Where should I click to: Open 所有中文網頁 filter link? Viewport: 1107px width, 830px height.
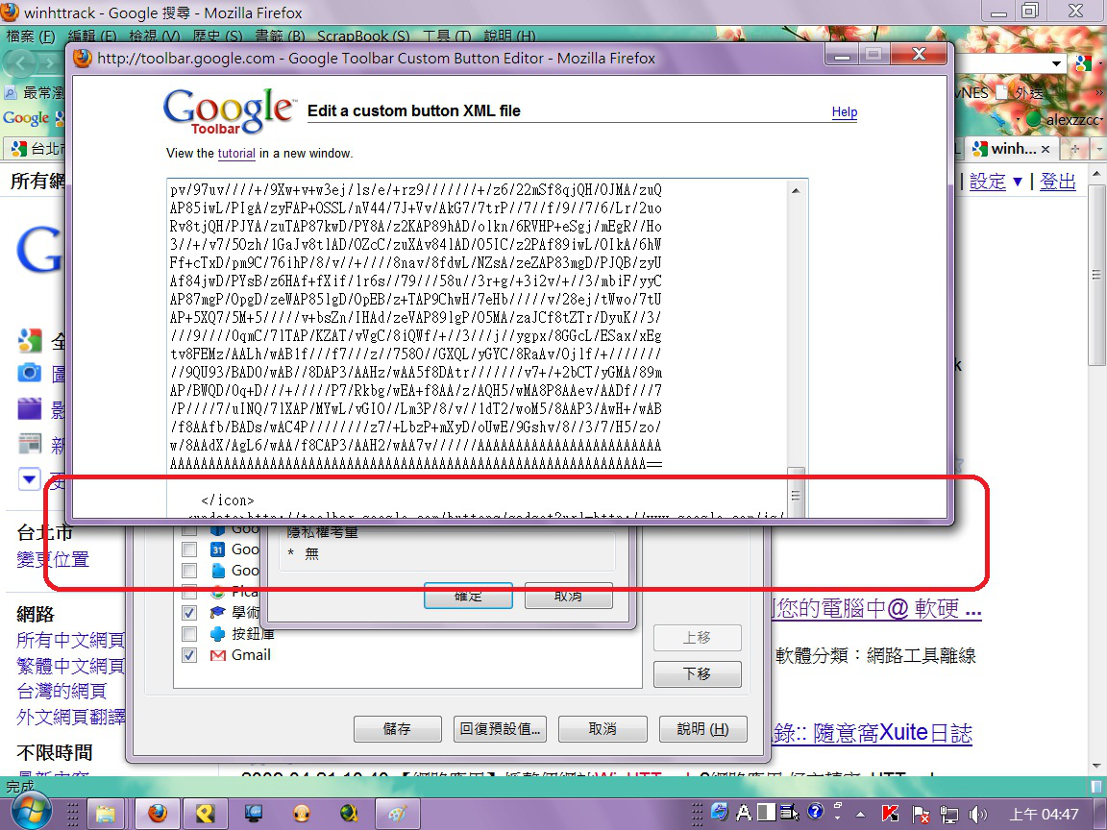click(70, 640)
